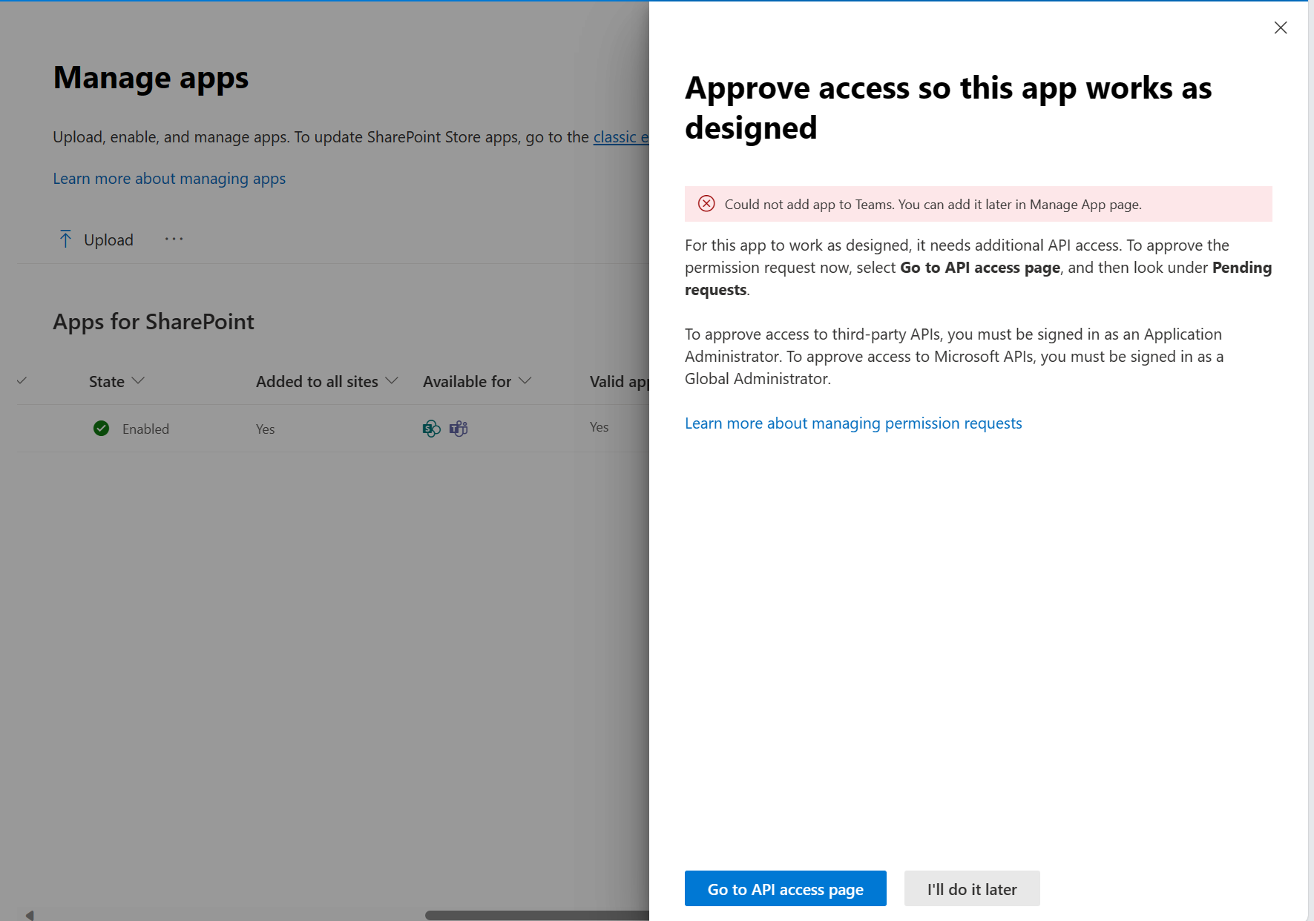Open the Available for dropdown
The image size is (1314, 921).
pos(526,381)
